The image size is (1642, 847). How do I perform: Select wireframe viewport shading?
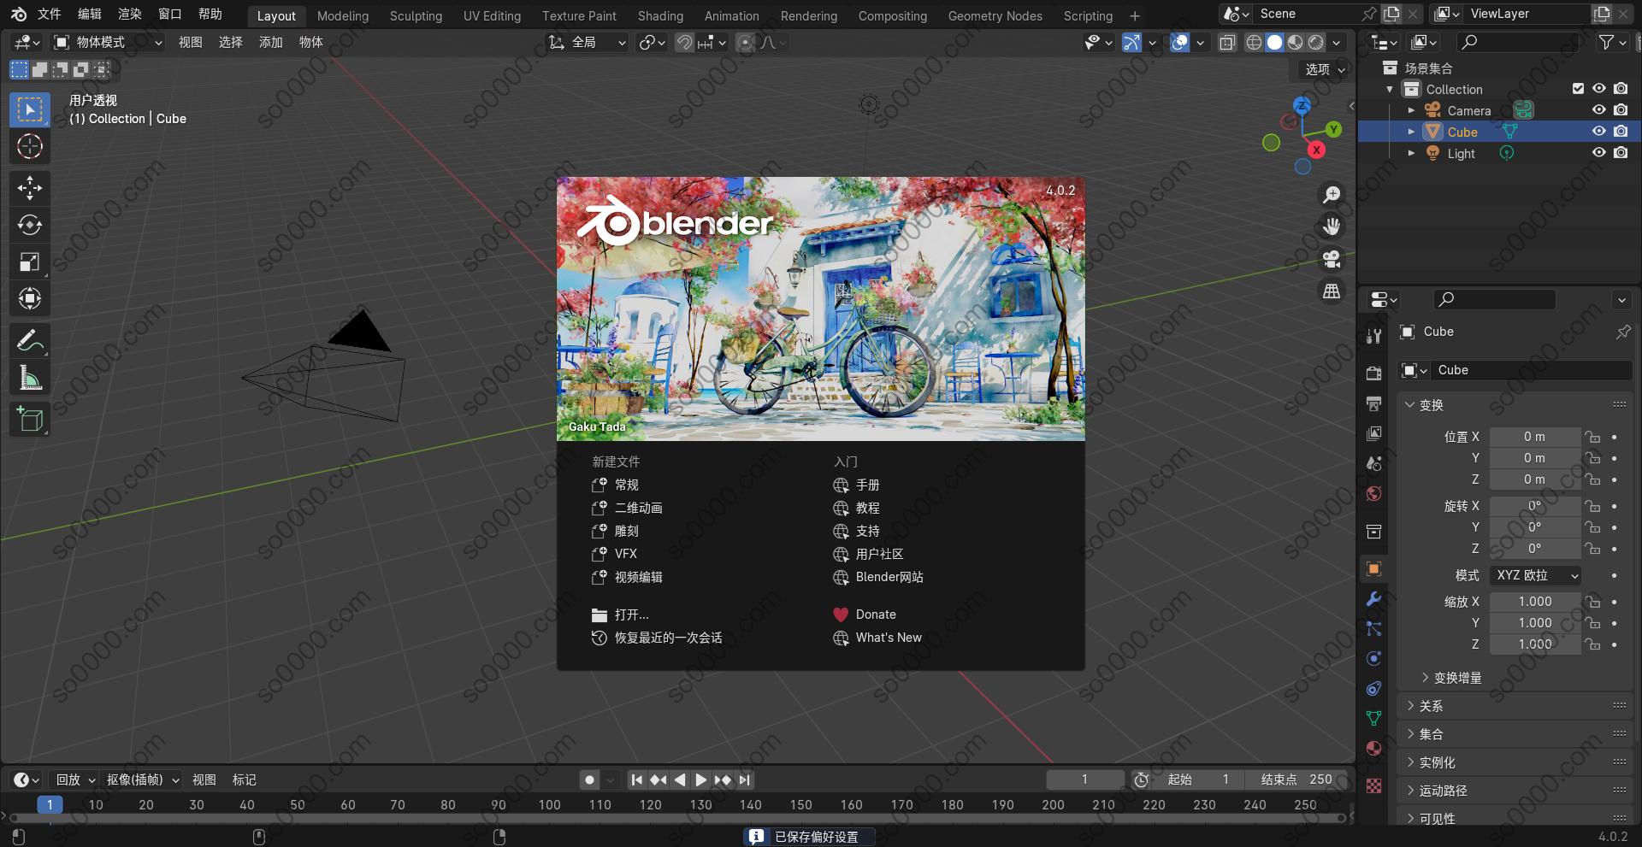tap(1254, 43)
